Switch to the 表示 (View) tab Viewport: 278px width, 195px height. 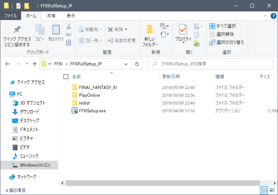click(71, 16)
